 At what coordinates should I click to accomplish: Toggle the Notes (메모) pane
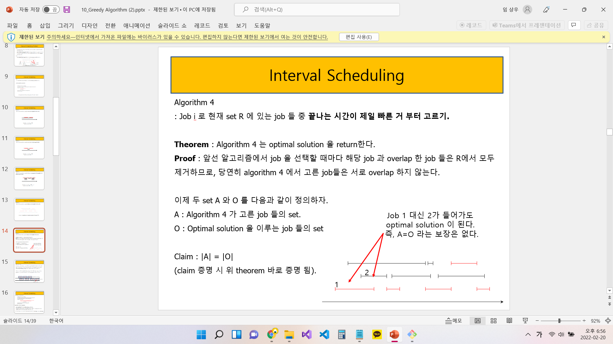coord(453,321)
